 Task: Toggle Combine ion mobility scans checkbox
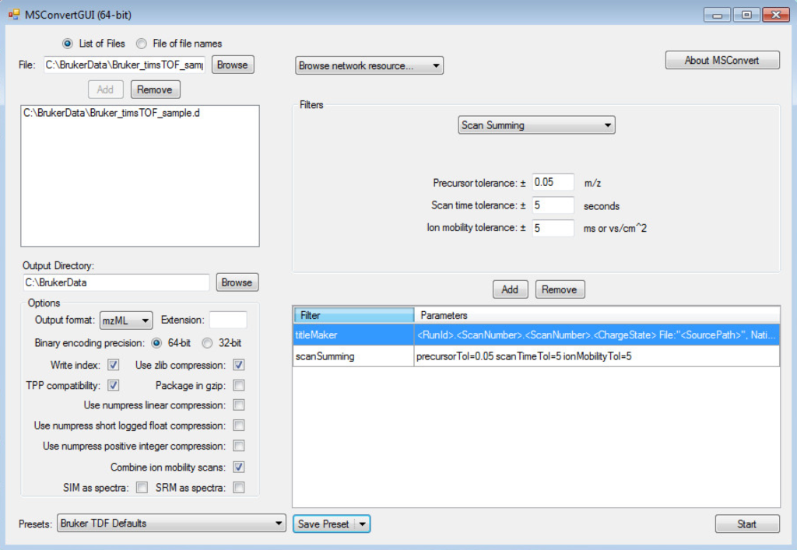(x=238, y=467)
